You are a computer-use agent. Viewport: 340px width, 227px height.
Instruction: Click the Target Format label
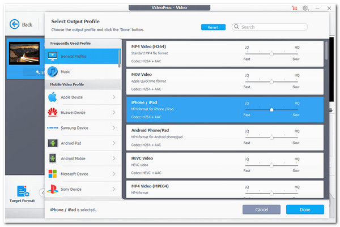click(22, 201)
